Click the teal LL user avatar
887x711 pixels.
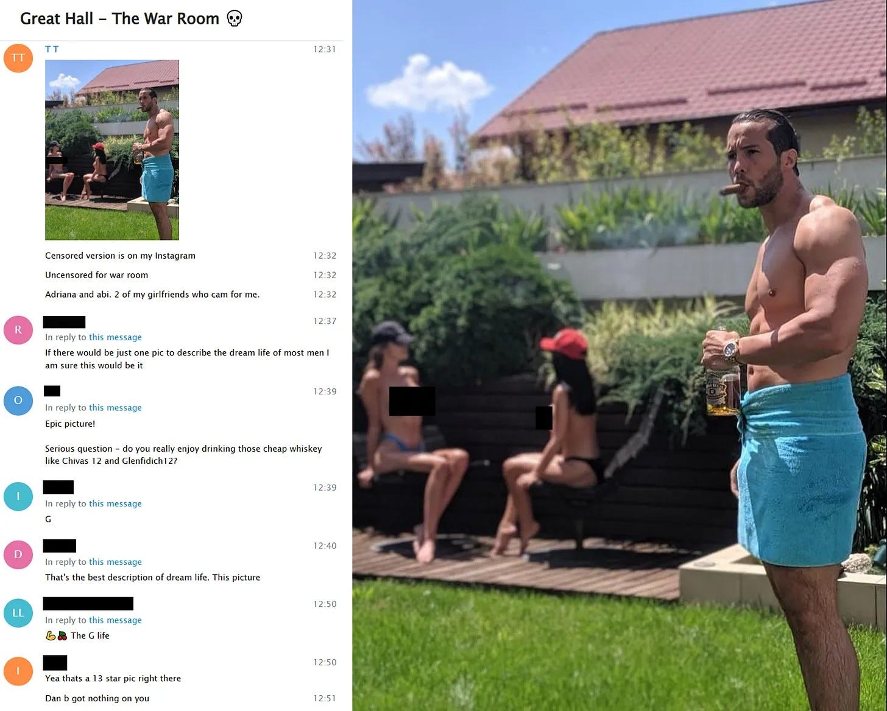tap(18, 613)
